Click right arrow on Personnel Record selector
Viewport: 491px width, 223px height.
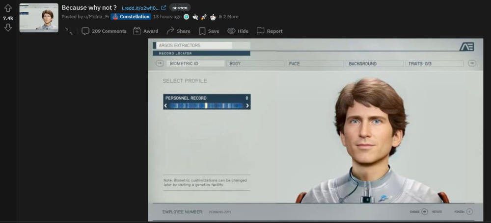click(x=247, y=105)
